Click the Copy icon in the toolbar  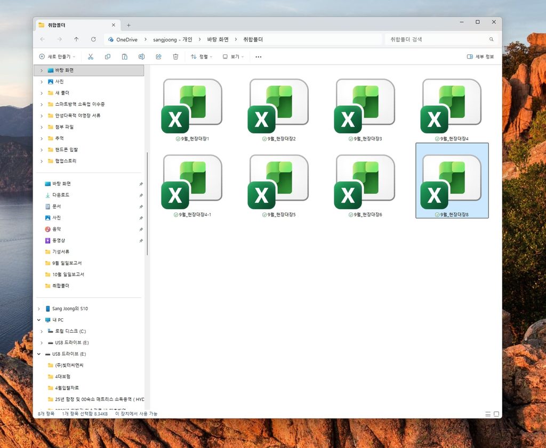coord(108,57)
